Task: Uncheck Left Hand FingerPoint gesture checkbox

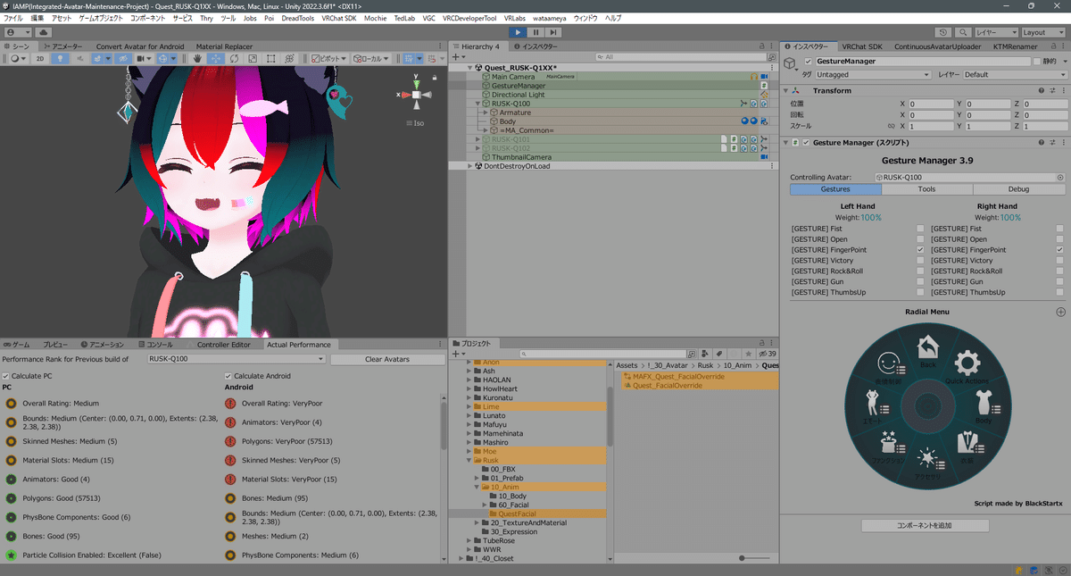Action: click(x=920, y=250)
